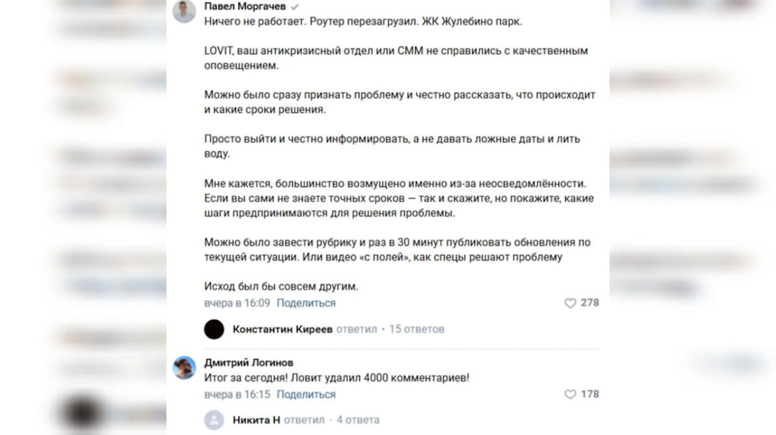This screenshot has height=435, width=776.
Task: Expand the 4 ответа reply thread
Action: pos(358,420)
